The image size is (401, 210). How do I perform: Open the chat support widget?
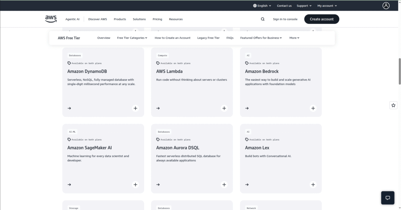(x=388, y=198)
